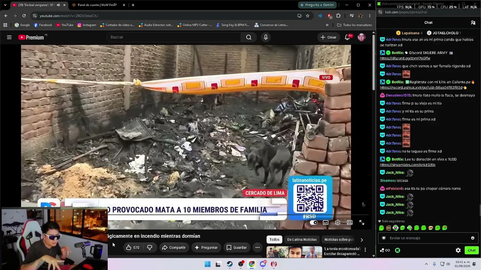
Task: Reload the YouTube page
Action: point(24,16)
